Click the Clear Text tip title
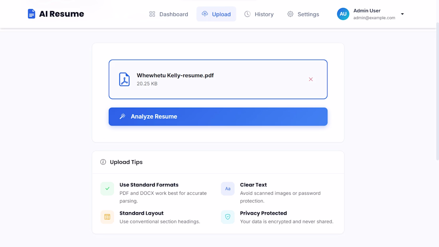Screen dimensions: 439x247 click(253, 185)
